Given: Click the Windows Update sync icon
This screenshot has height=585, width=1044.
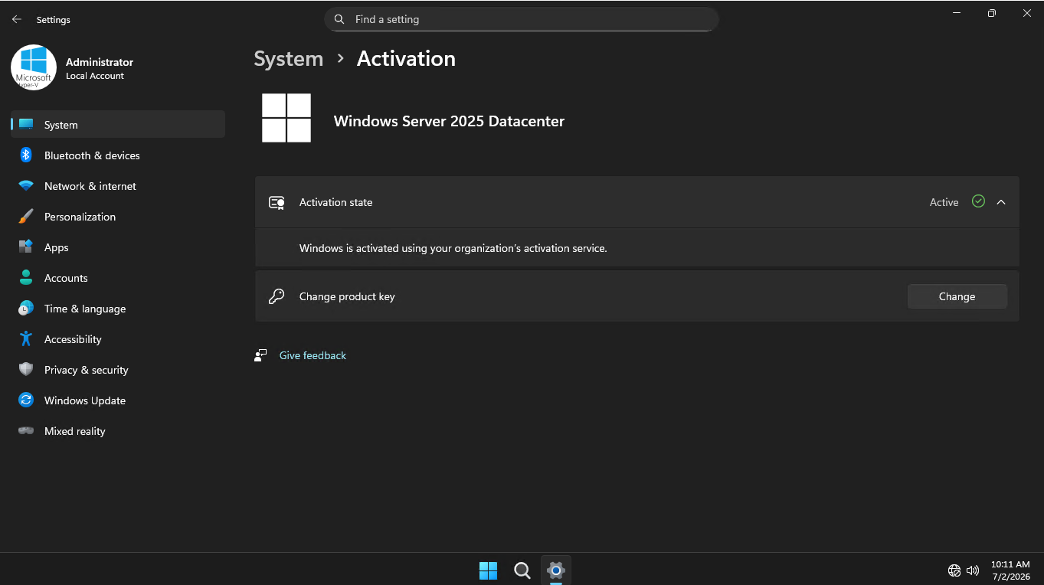Looking at the screenshot, I should click(x=26, y=400).
